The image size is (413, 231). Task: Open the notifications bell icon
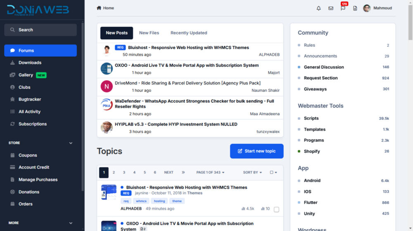tap(318, 8)
